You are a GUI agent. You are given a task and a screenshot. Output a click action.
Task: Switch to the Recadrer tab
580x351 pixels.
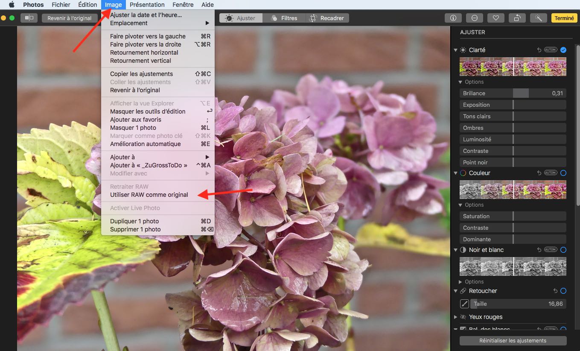(x=327, y=18)
